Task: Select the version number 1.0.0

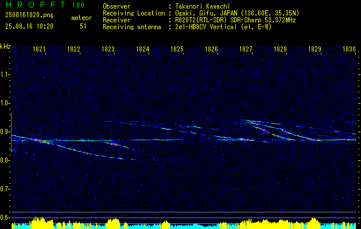Action: (x=78, y=5)
